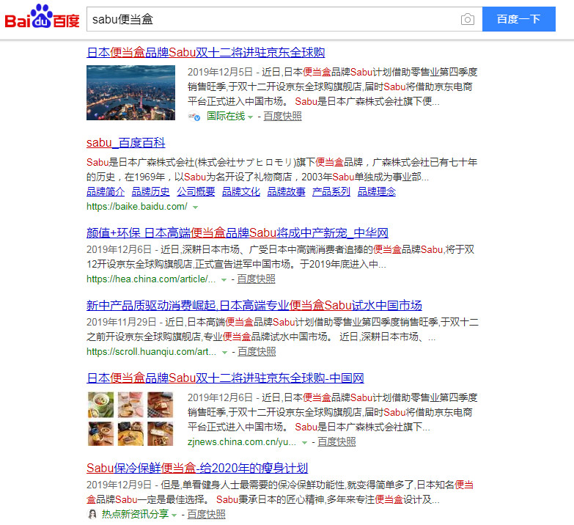The height and width of the screenshot is (525, 574).
Task: Open 品牌理念 sublink
Action: [x=377, y=191]
